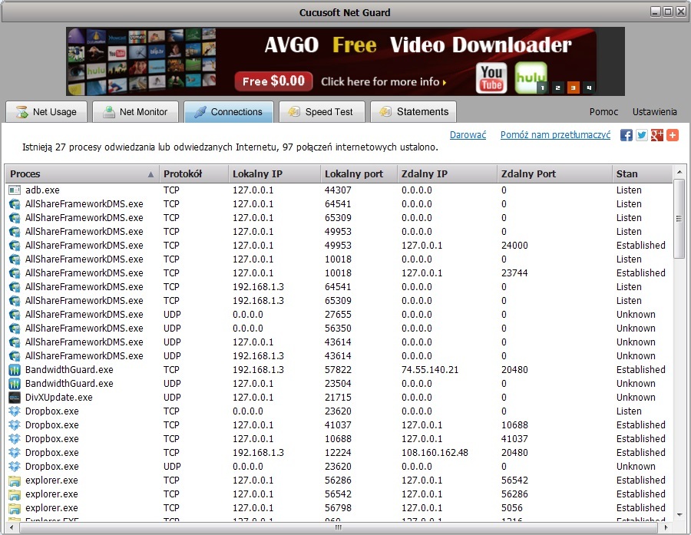Click the horizontal scrollbar right arrow
This screenshot has width=691, height=535.
666,527
